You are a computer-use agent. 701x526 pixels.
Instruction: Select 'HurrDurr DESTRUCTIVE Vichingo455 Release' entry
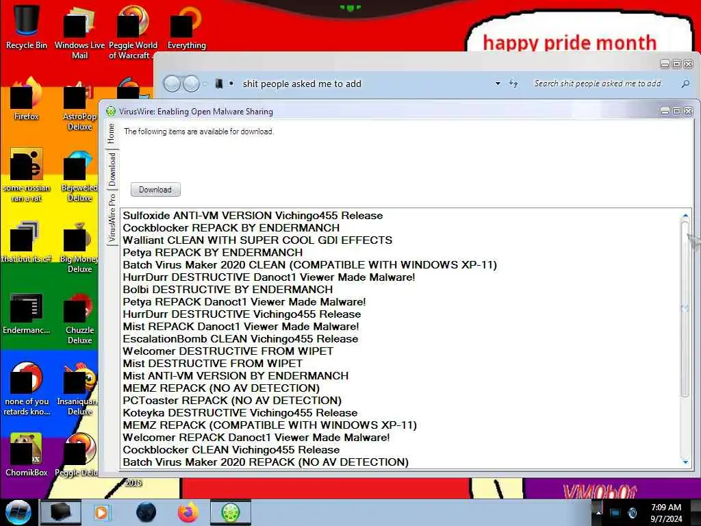242,314
